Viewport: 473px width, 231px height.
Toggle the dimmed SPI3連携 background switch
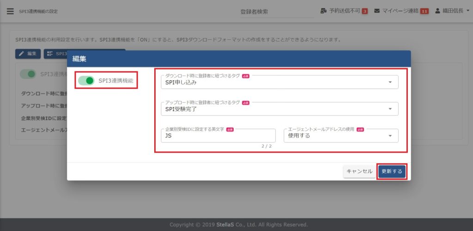pos(28,74)
